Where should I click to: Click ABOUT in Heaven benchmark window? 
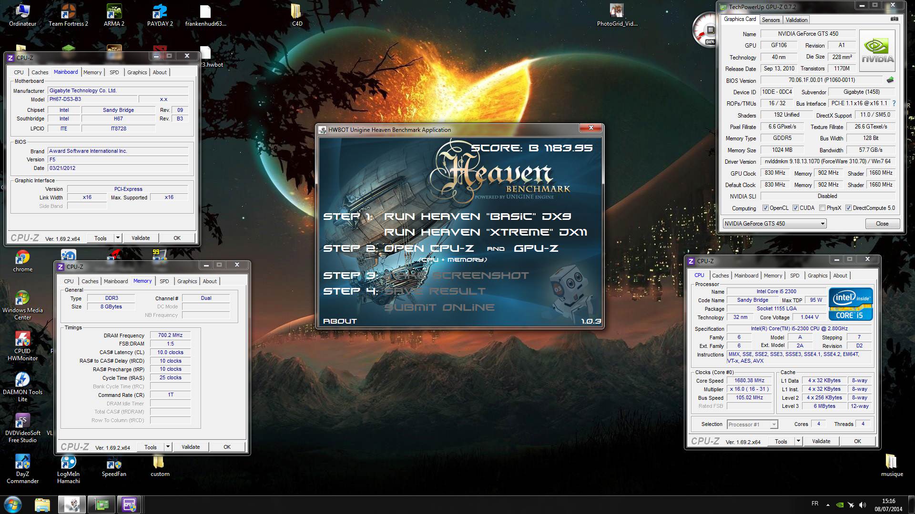click(x=340, y=321)
